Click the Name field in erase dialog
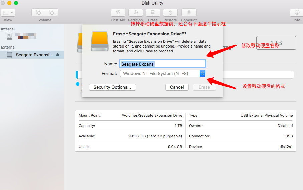 [x=162, y=64]
